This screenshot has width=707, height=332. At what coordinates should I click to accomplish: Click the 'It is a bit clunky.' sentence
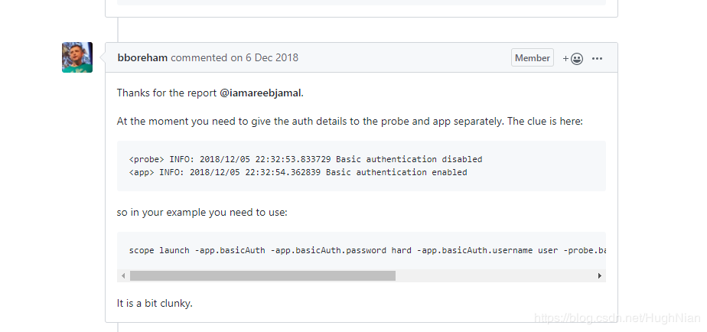(155, 303)
